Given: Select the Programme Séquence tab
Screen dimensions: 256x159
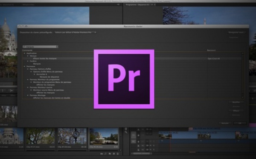Looking at the screenshot, I should [x=137, y=5].
